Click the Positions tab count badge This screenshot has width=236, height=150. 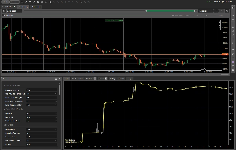tap(95, 79)
